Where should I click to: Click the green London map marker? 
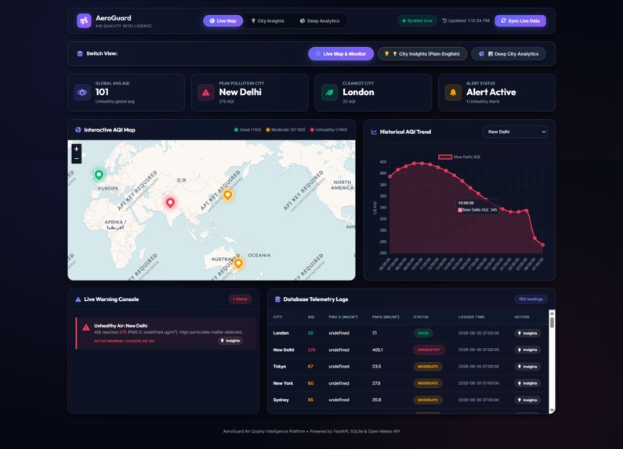99,175
